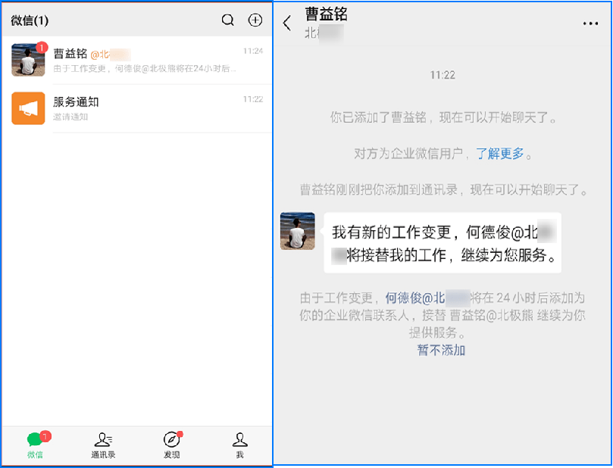The image size is (613, 468).
Task: Tap the sender avatar beside the message bubble
Action: (297, 230)
